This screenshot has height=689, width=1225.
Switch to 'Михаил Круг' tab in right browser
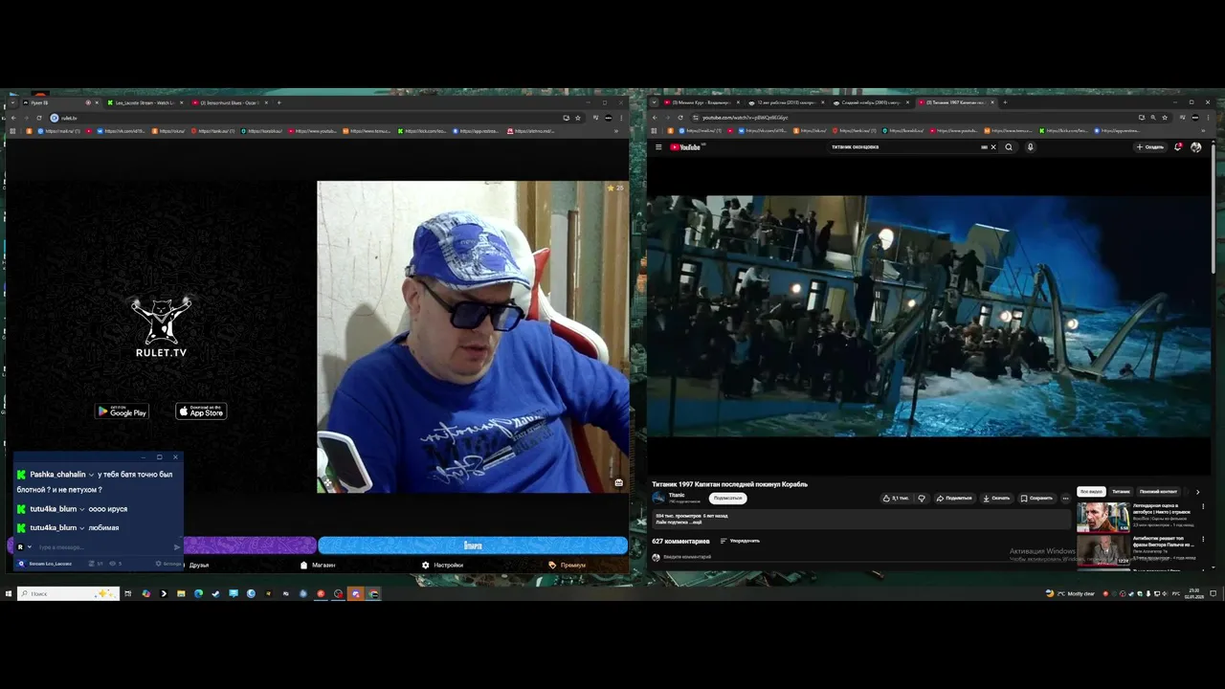[x=701, y=102]
